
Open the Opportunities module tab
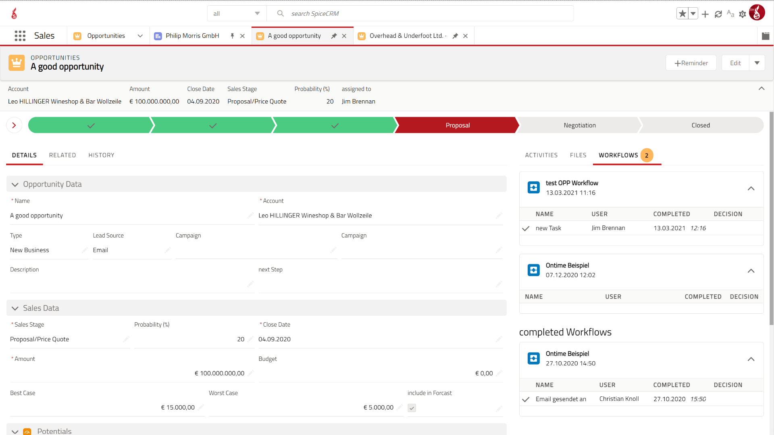[x=106, y=36]
